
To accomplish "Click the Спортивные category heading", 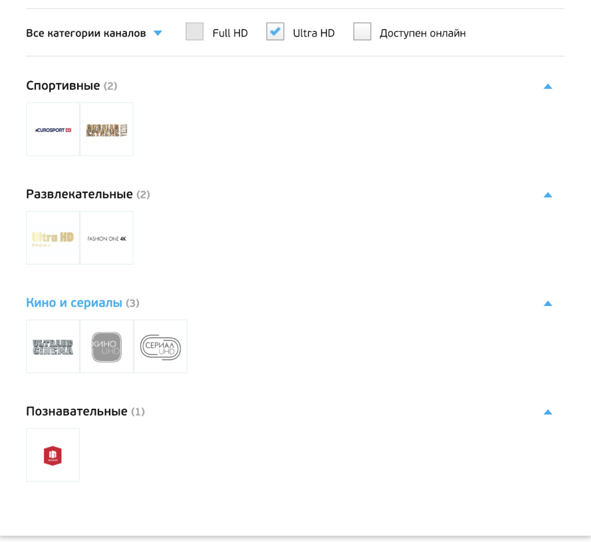I will 63,86.
